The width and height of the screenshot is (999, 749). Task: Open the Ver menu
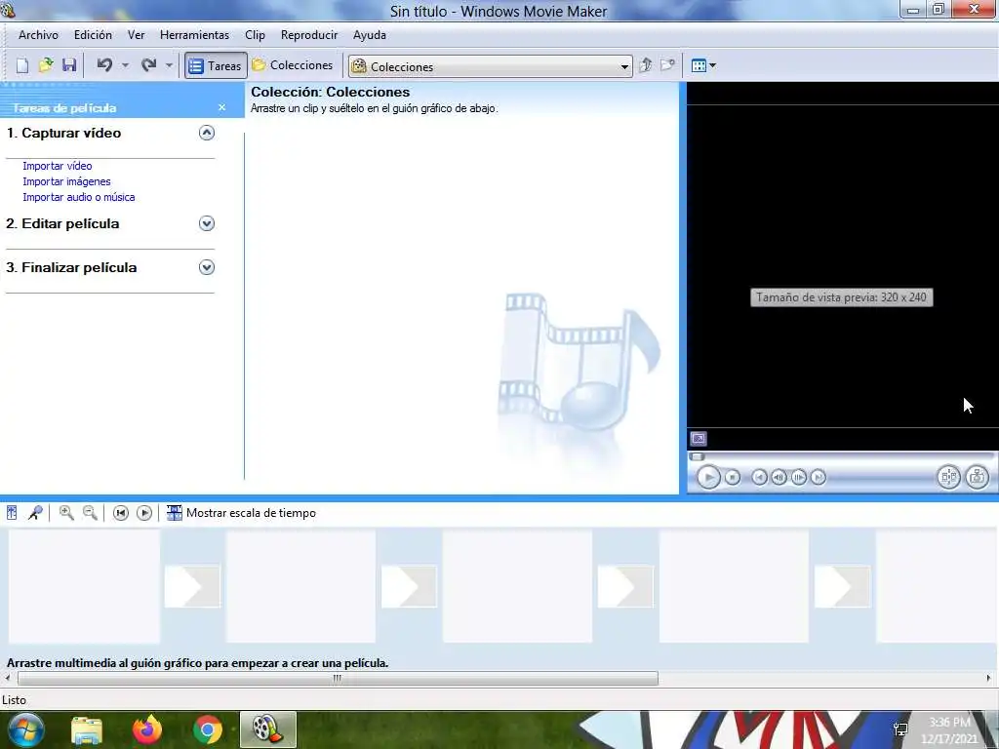point(136,35)
